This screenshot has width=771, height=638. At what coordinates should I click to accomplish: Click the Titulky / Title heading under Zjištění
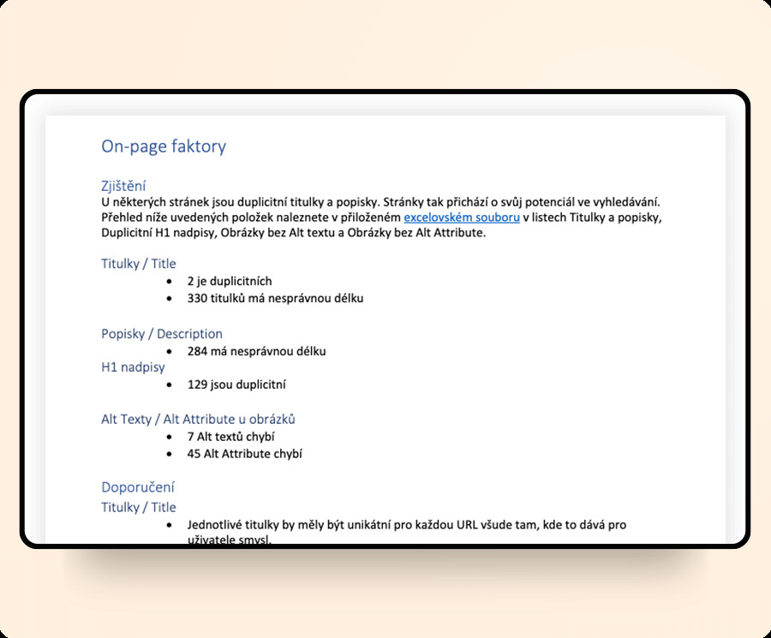139,264
